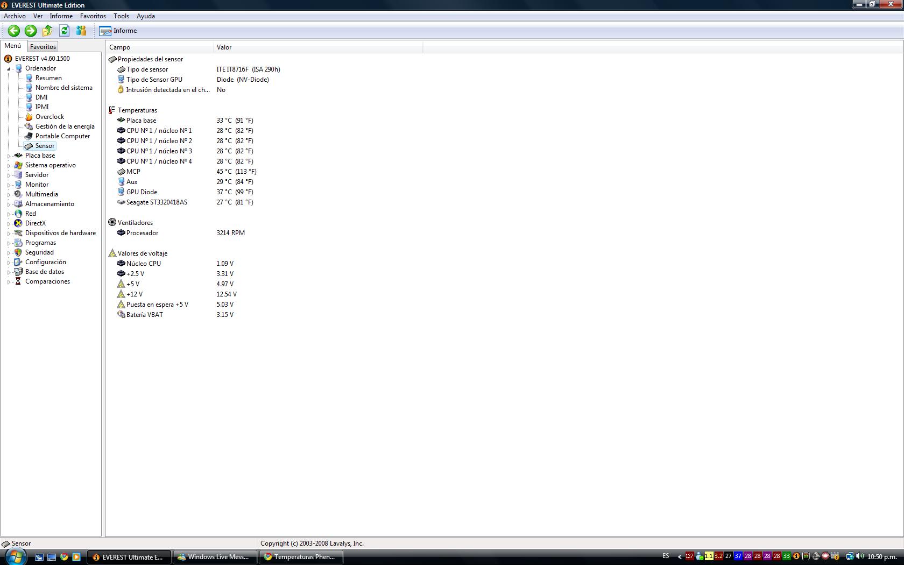
Task: Select the Overclock flame tree item
Action: 50,117
